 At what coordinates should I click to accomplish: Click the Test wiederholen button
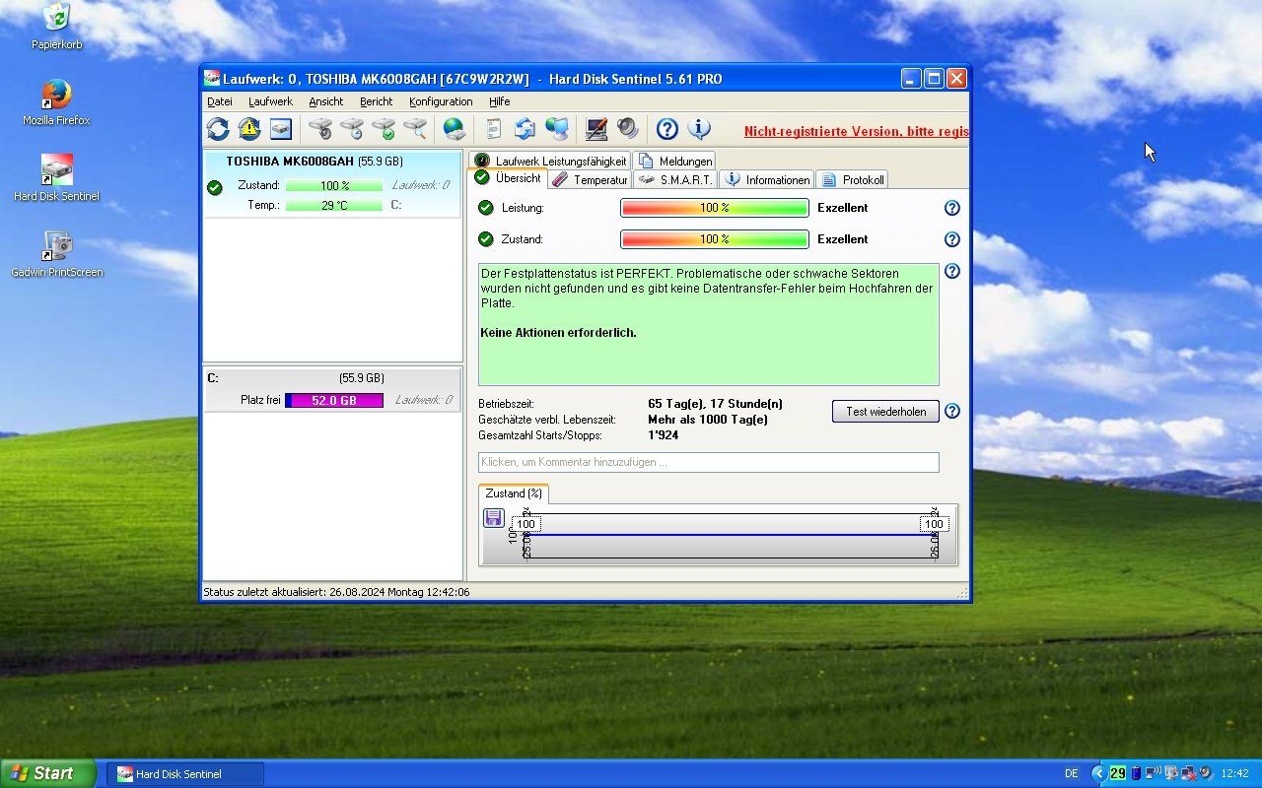click(x=885, y=411)
